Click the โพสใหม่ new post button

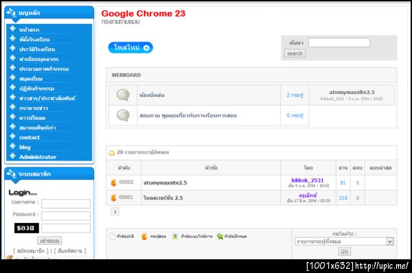click(130, 47)
